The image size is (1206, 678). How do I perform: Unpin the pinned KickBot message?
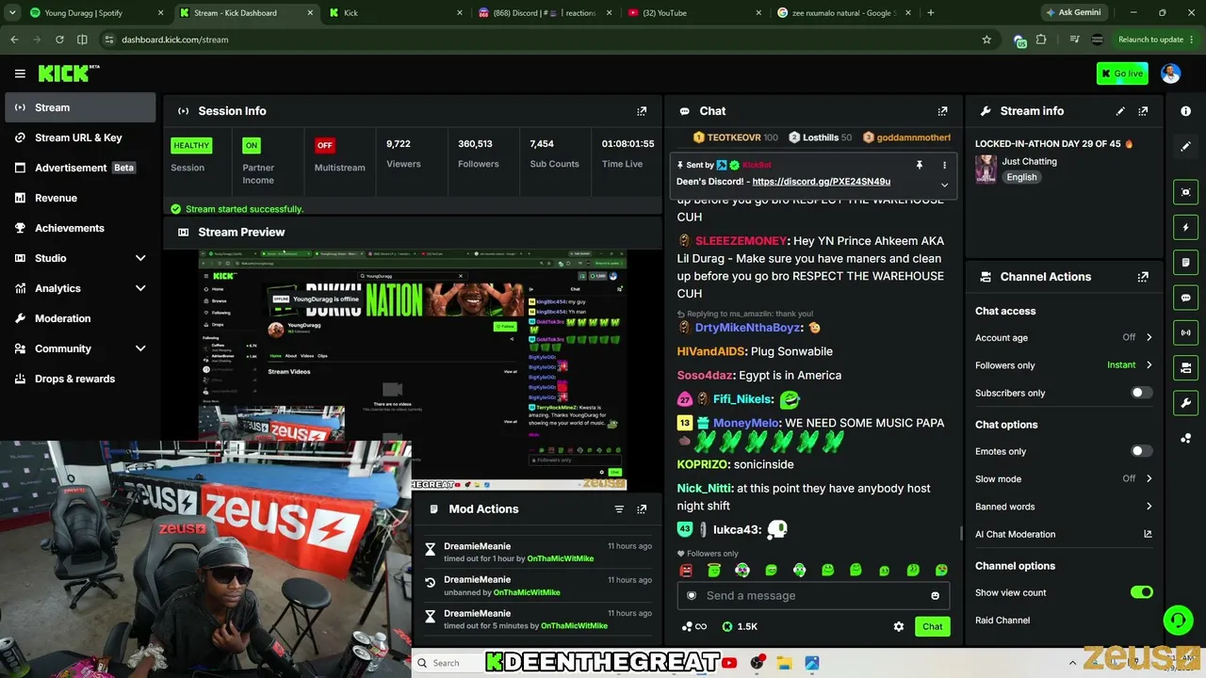click(x=920, y=165)
